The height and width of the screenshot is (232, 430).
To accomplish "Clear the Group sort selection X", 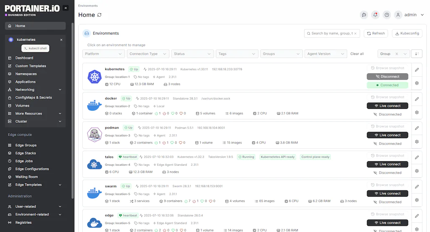I will point(396,54).
